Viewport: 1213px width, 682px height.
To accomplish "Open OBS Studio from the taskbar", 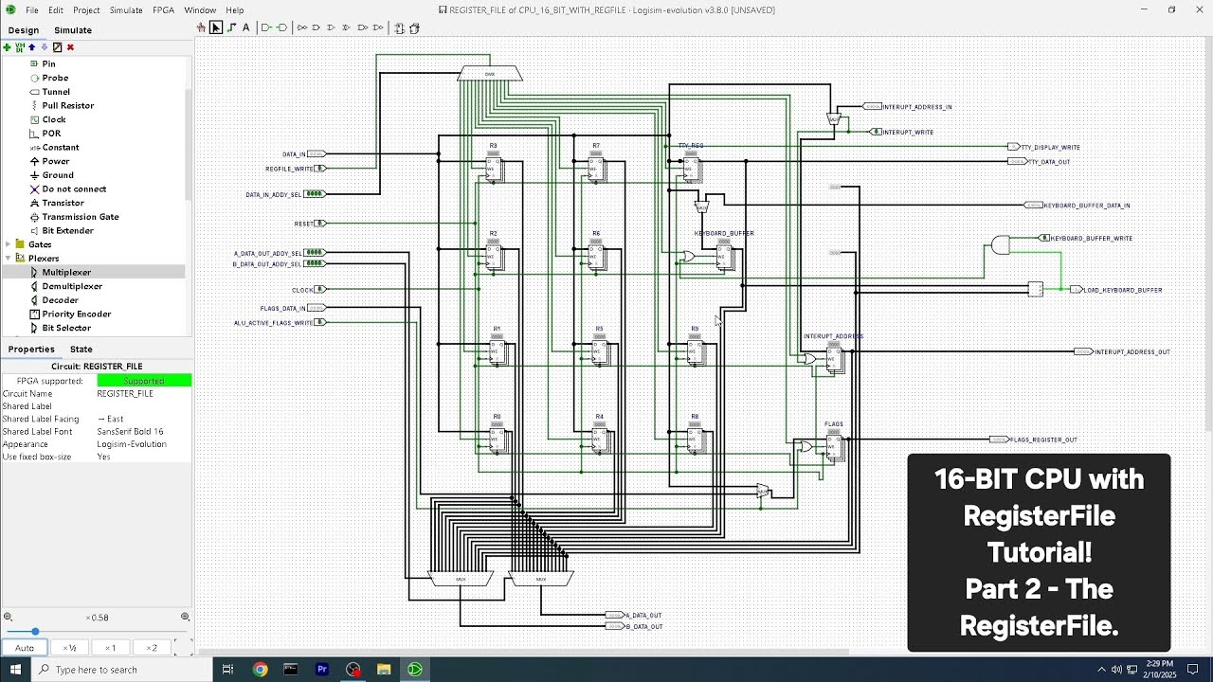I will [353, 670].
